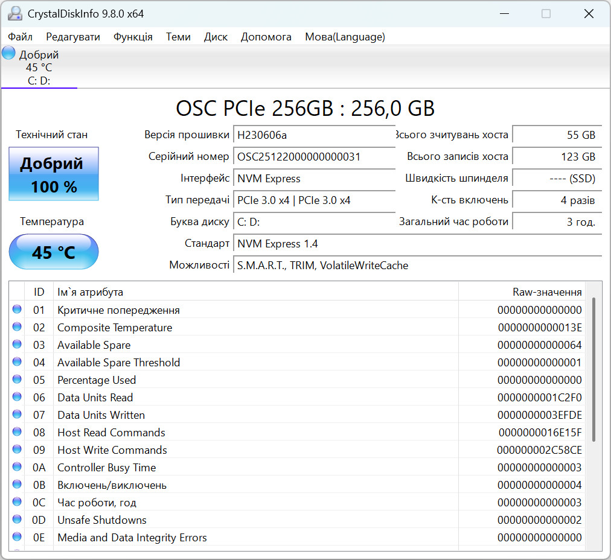This screenshot has width=611, height=560.
Task: Open the Диск menu
Action: pos(216,37)
